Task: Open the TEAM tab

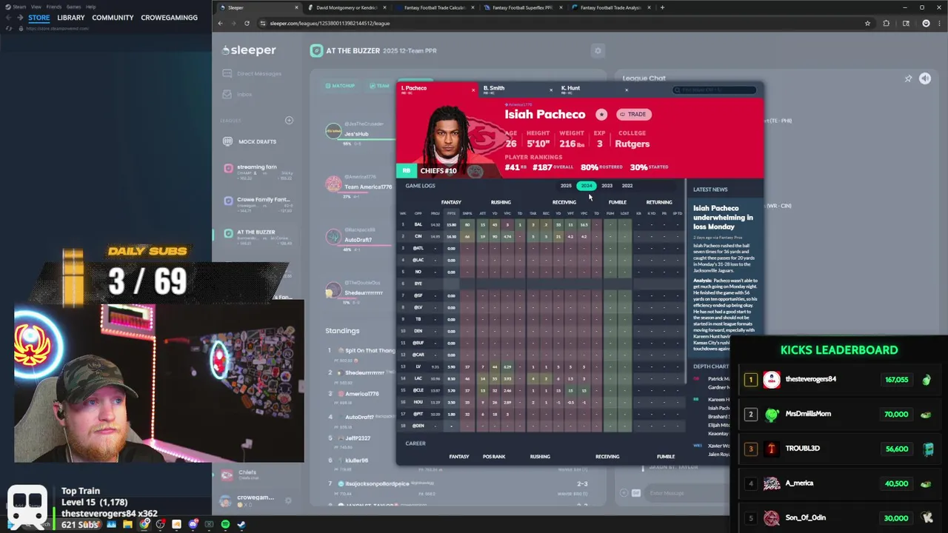Action: (379, 86)
